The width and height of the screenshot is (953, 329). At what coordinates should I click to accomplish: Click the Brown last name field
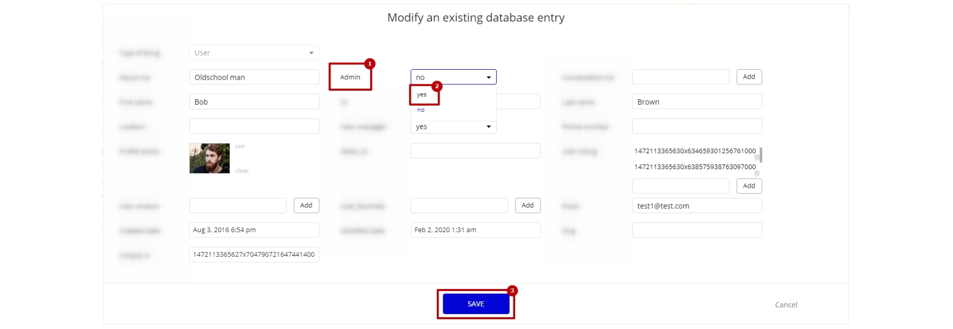click(697, 102)
